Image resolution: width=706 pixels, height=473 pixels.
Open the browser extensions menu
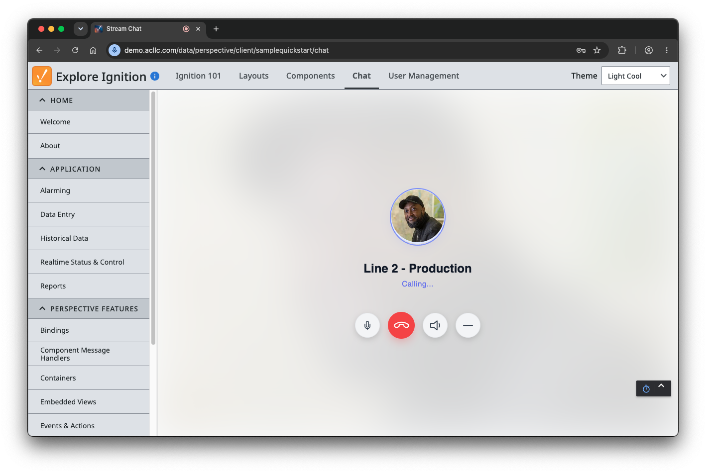tap(622, 50)
